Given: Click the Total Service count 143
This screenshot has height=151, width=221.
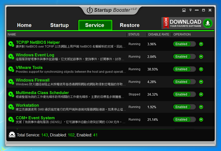Looking at the screenshot, I should [45, 135].
